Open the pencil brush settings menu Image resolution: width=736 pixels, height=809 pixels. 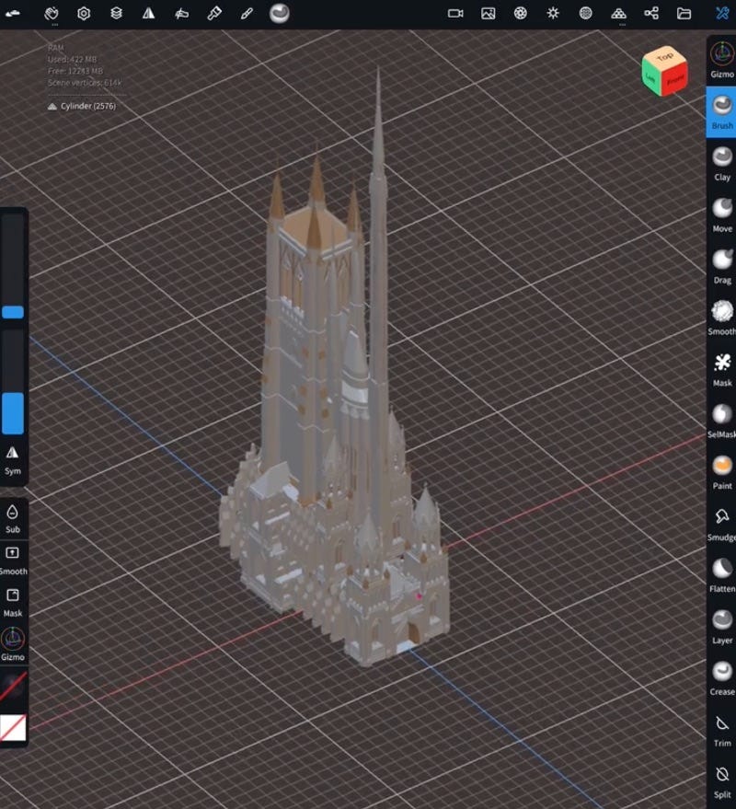pyautogui.click(x=247, y=14)
